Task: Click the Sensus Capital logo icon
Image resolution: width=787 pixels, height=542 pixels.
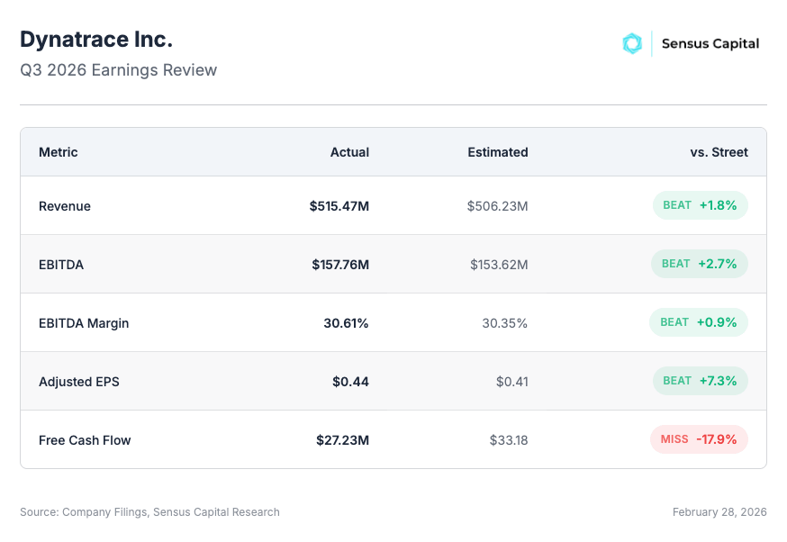Action: [632, 43]
